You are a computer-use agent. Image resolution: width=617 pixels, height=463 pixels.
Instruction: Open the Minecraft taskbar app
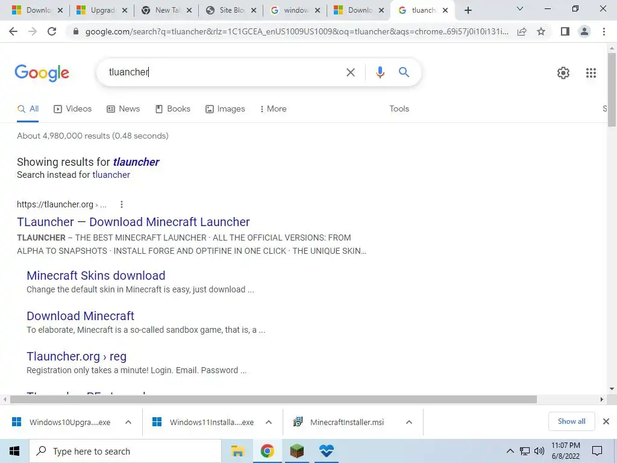tap(296, 451)
